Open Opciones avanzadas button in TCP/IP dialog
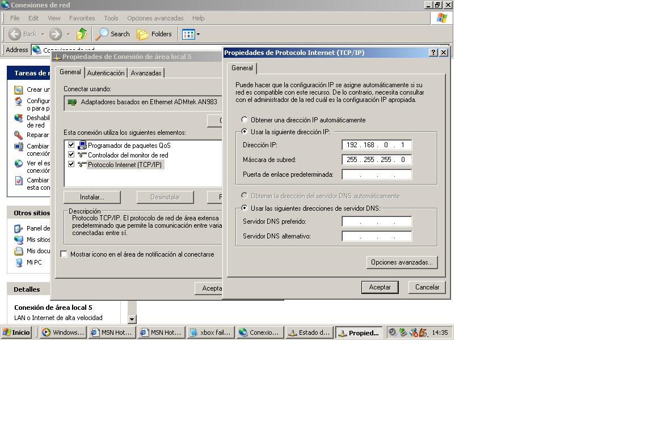 click(402, 262)
